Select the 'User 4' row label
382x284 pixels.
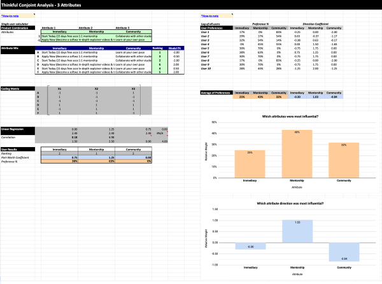point(205,44)
